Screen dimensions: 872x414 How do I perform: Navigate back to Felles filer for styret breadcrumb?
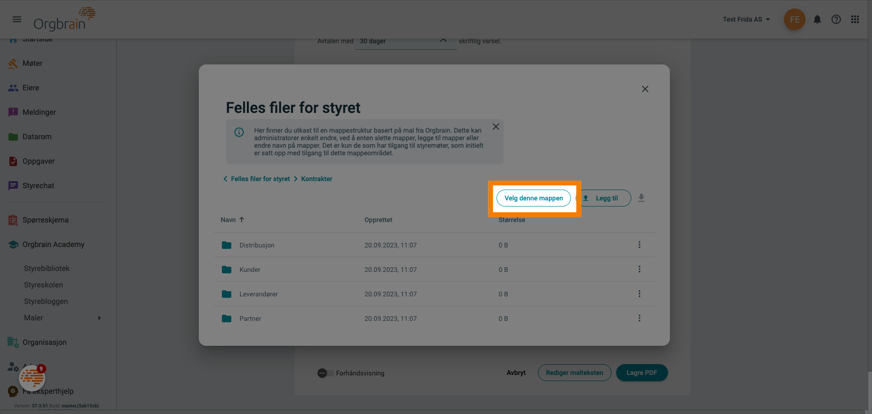260,179
